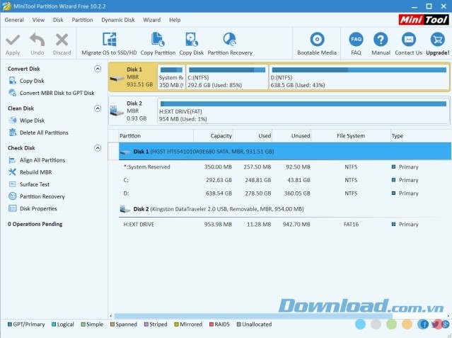452x338 pixels.
Task: Select D:(NTFS) partition block in disk map
Action: point(359,77)
